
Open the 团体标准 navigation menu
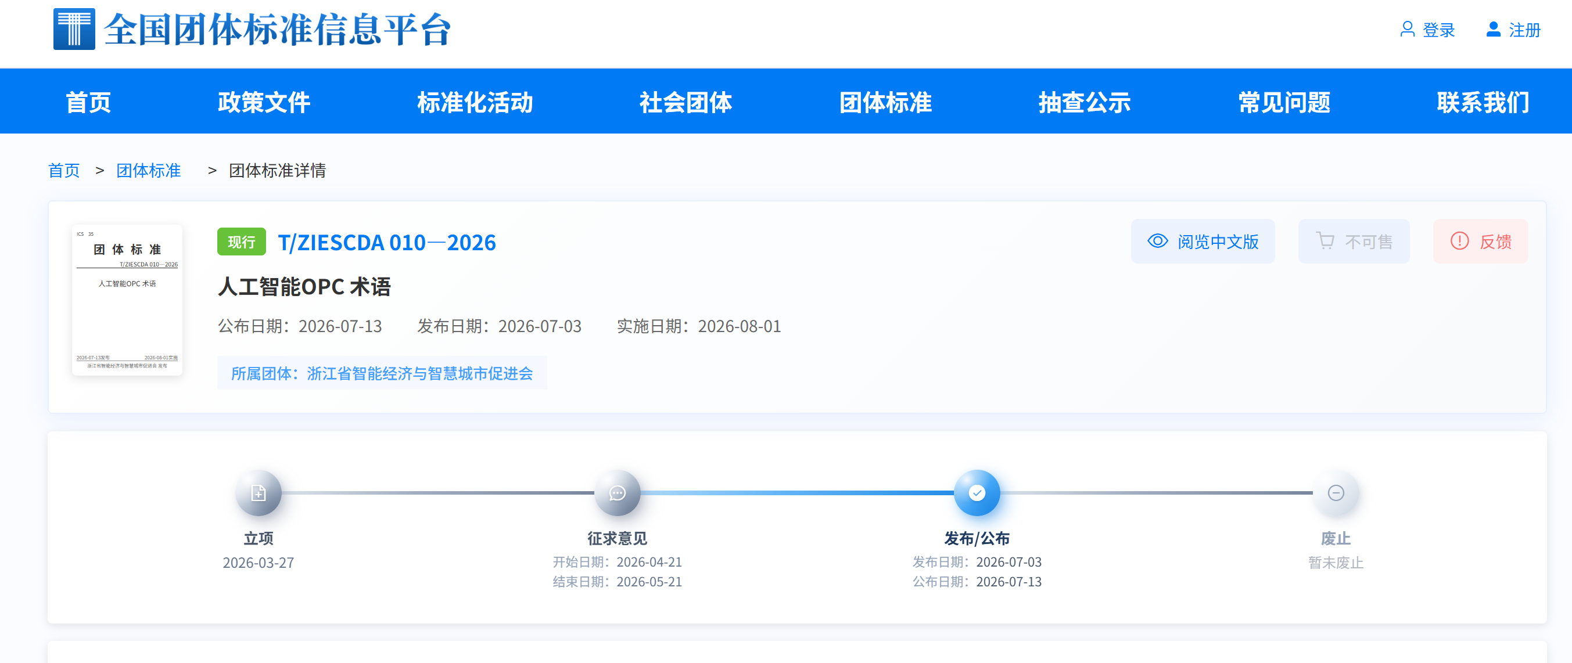coord(885,102)
